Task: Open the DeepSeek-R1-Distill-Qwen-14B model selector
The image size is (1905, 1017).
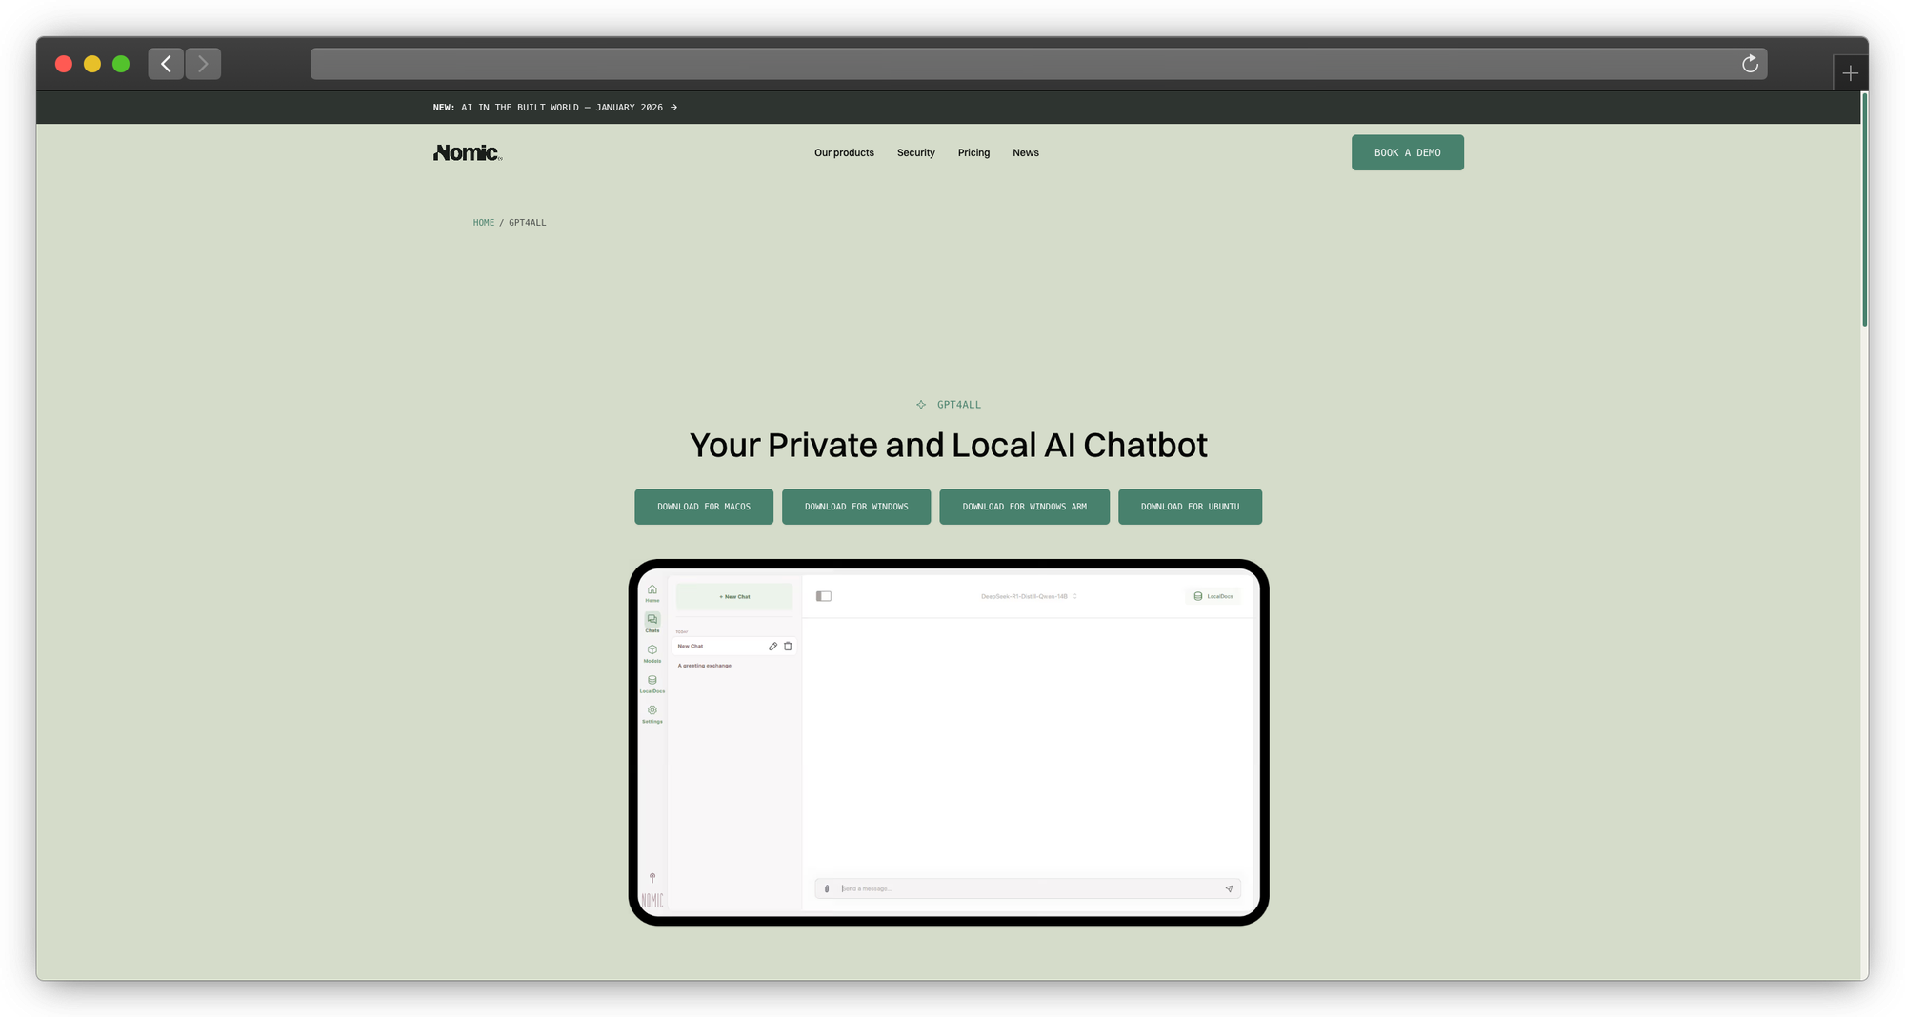Action: (x=1029, y=597)
